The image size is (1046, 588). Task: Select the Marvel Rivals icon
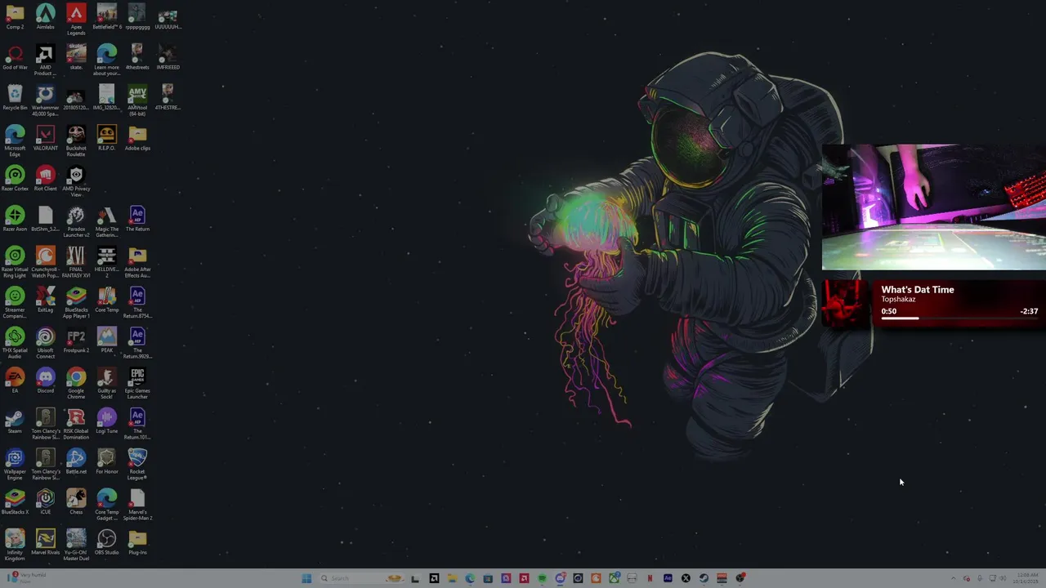click(x=46, y=542)
